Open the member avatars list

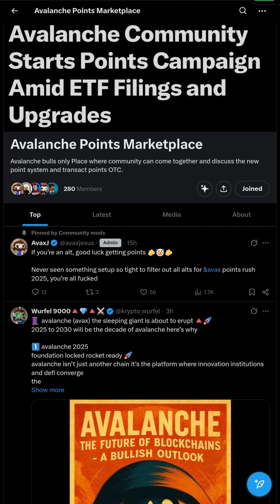click(x=34, y=189)
